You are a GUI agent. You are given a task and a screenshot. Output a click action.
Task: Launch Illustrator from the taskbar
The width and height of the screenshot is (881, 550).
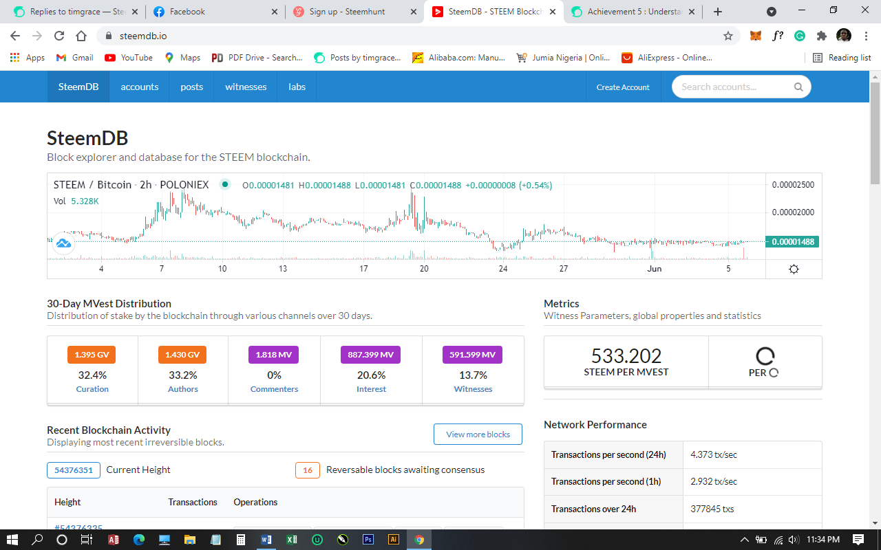[x=394, y=540]
